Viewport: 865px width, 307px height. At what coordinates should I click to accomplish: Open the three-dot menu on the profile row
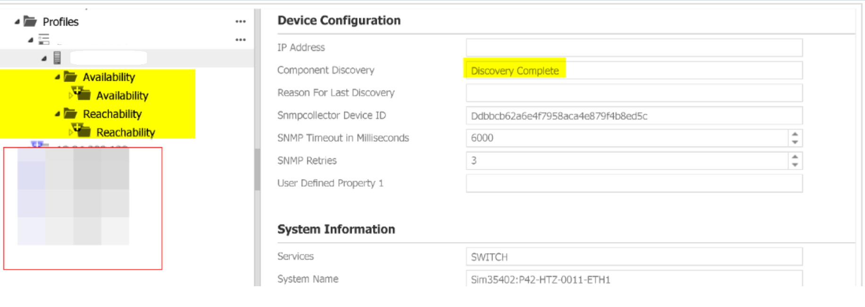[x=240, y=40]
